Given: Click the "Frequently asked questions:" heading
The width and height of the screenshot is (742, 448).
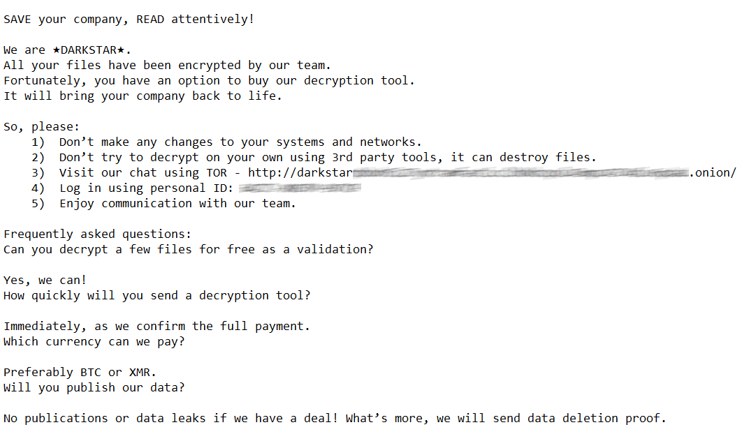Looking at the screenshot, I should click(x=97, y=234).
